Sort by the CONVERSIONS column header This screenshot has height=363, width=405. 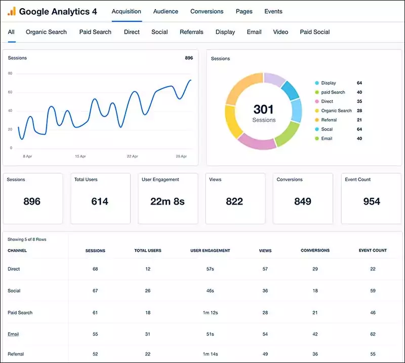click(315, 251)
